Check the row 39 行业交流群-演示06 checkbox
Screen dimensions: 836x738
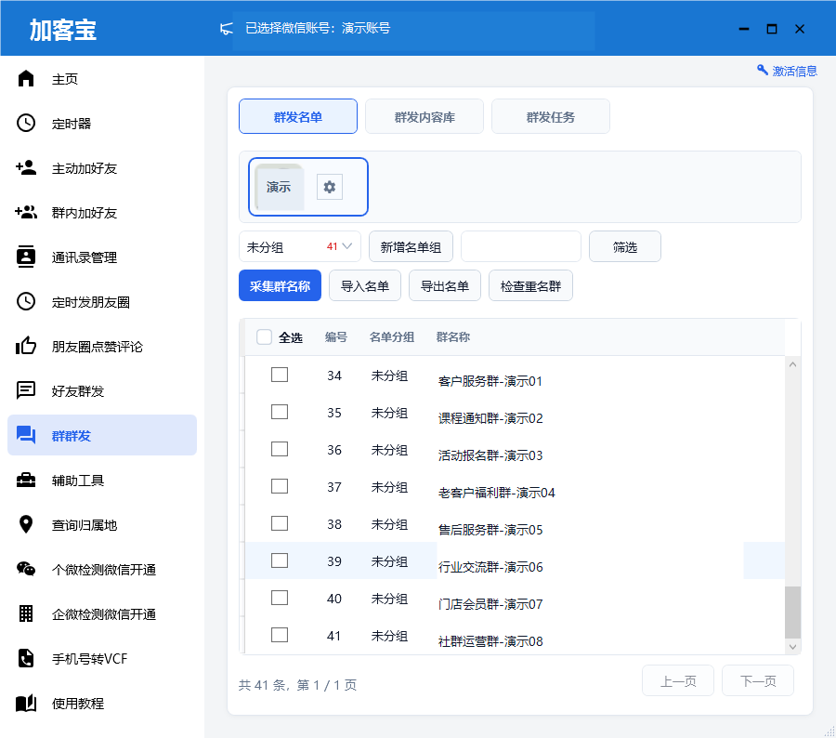tap(280, 560)
